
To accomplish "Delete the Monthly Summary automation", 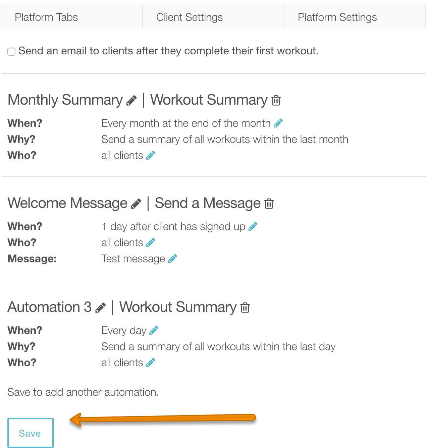I will click(276, 100).
